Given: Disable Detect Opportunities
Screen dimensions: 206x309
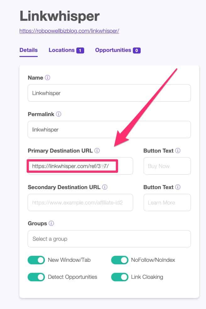Looking at the screenshot, I should [36, 277].
